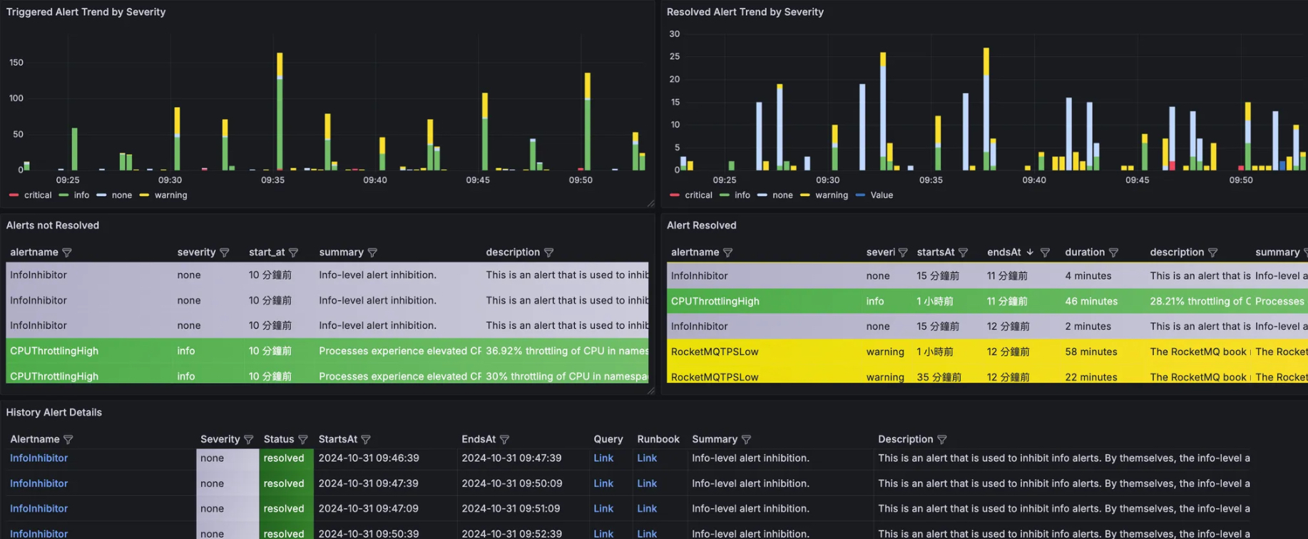Open severity filter in Alerts not Resolved

click(225, 252)
